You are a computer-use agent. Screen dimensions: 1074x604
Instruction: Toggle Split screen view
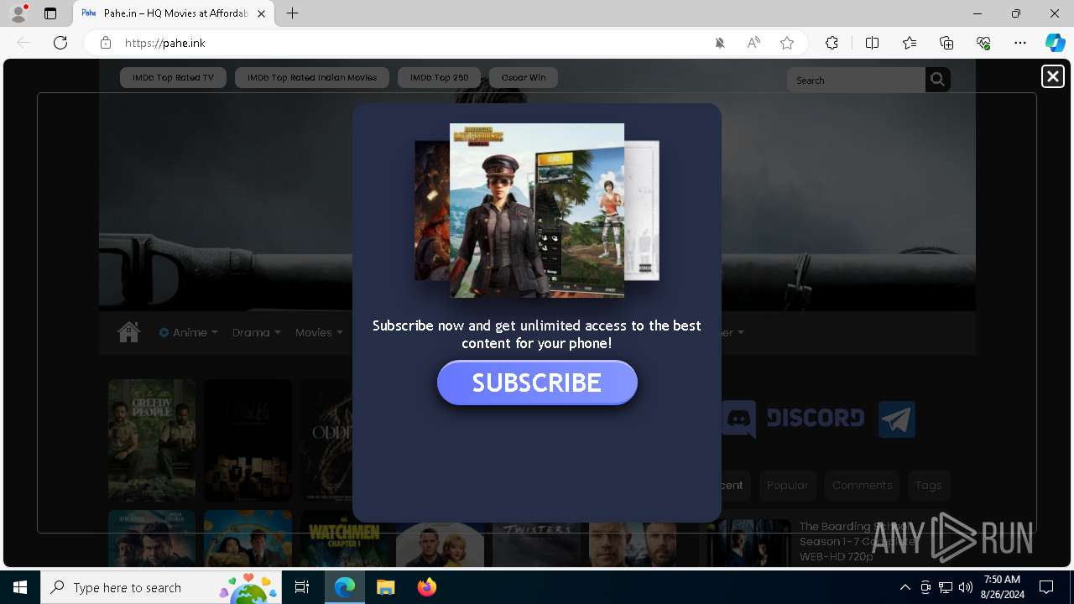[x=872, y=43]
